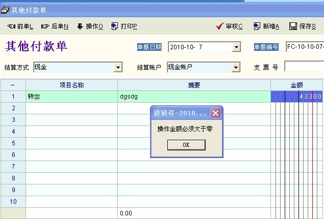The height and width of the screenshot is (219, 324).
Task: Save the voucher with 保存 icon
Action: click(x=293, y=26)
